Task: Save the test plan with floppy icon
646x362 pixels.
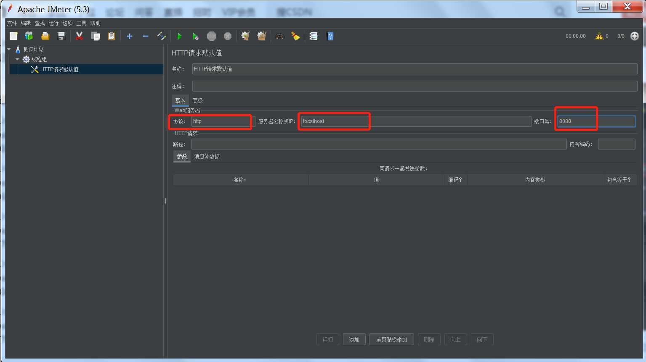Action: coord(61,36)
